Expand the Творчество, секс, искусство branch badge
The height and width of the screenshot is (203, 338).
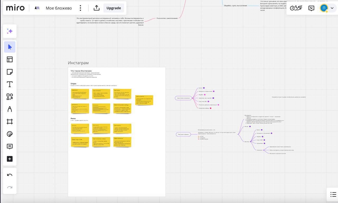213,98
